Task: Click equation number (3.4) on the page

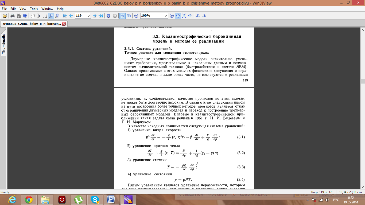Action: tap(241, 179)
